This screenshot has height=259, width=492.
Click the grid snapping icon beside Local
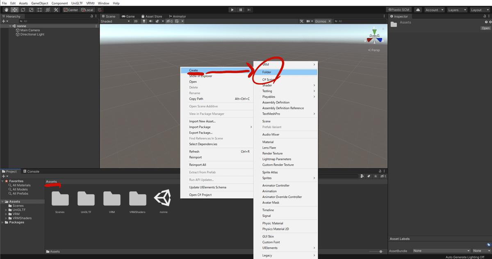100,10
